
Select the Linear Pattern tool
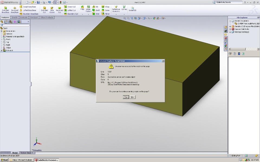tap(88, 9)
